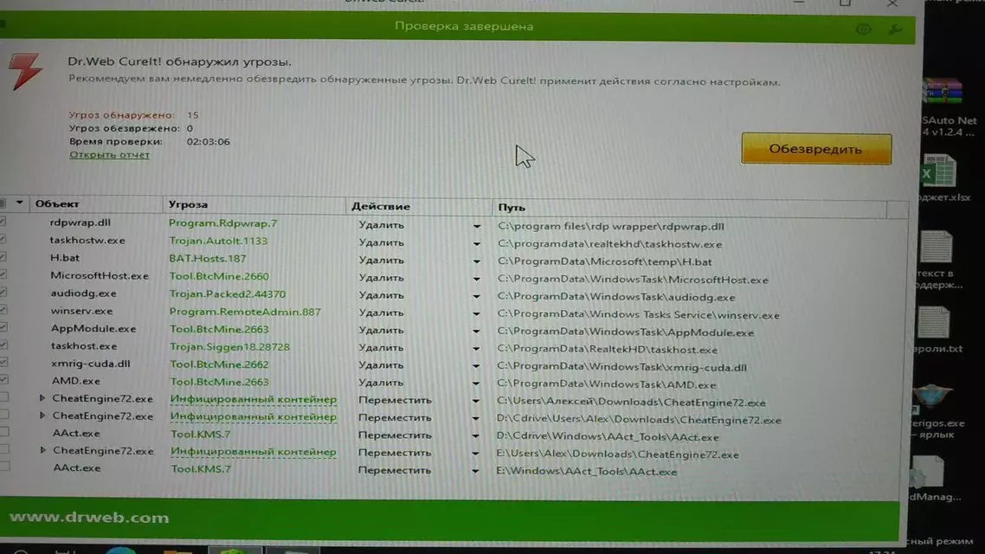Toggle checkbox for taskhostw.exe row
985x554 pixels.
[3, 239]
